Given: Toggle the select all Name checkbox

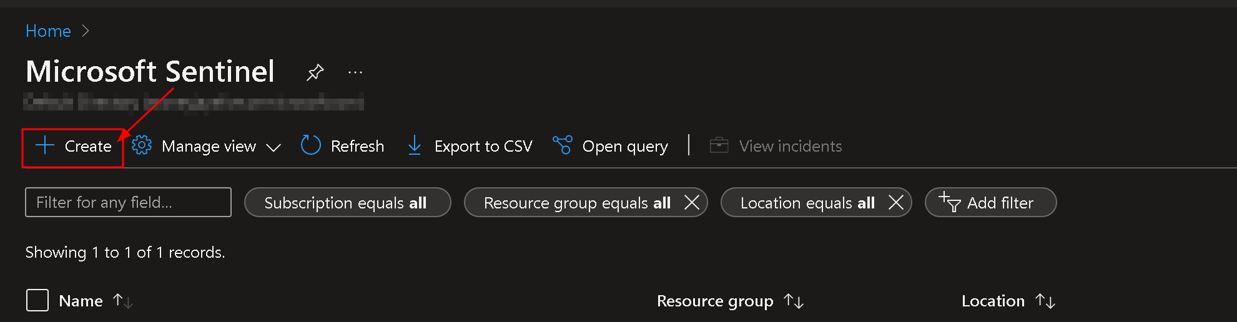Looking at the screenshot, I should tap(37, 300).
